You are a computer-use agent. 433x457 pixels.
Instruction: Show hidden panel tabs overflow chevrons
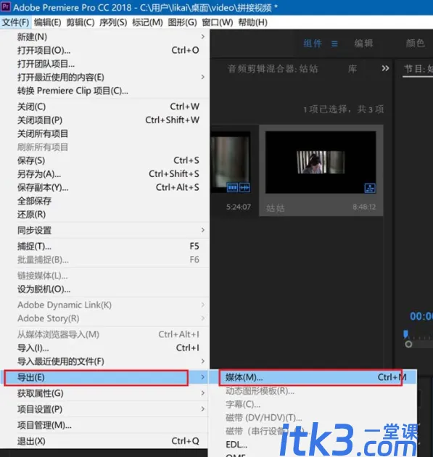[x=385, y=68]
